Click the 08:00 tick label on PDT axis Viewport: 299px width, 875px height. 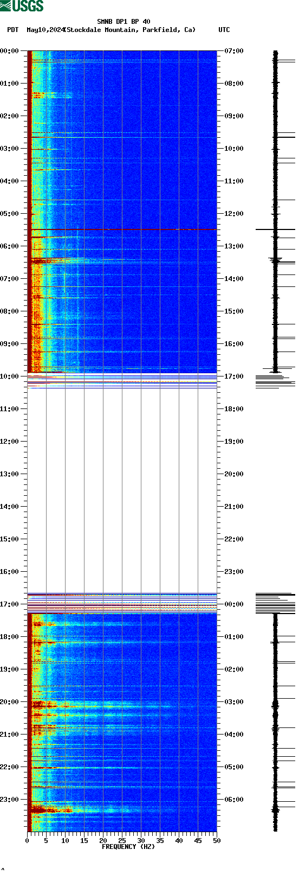pos(9,311)
